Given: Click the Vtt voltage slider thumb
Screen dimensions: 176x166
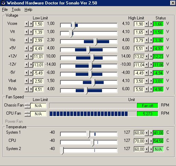Looking at the screenshot, I should [71, 34].
